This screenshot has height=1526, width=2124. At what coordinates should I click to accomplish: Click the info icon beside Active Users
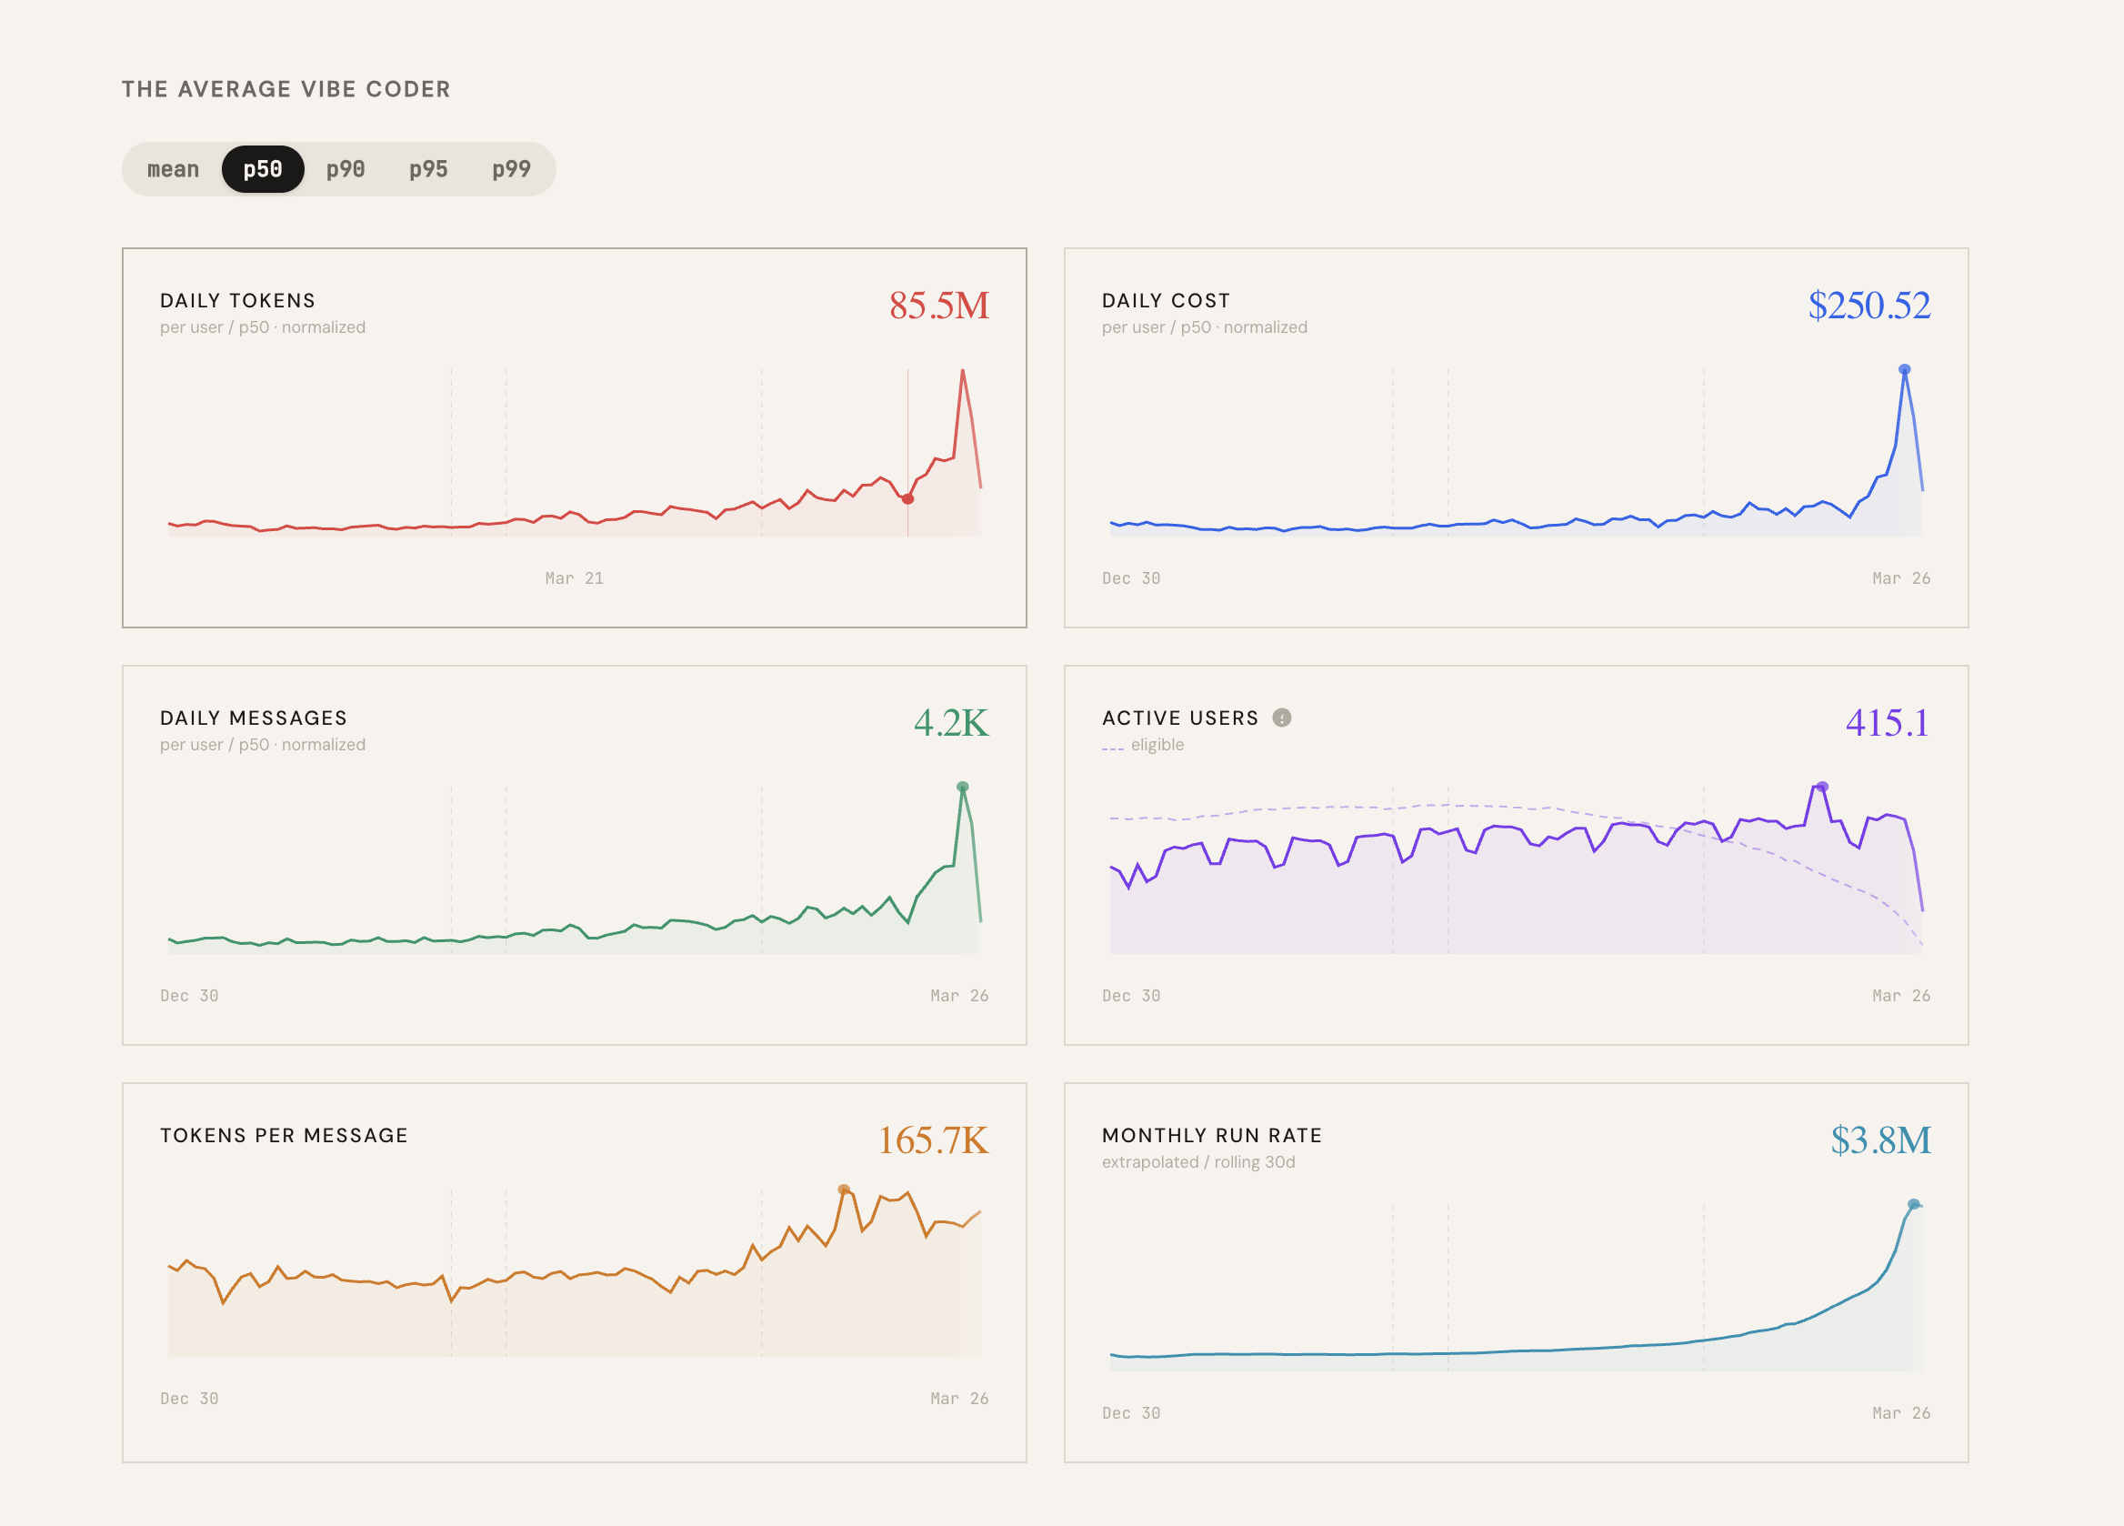[x=1282, y=718]
